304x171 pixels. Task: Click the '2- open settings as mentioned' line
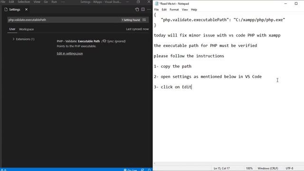click(208, 76)
